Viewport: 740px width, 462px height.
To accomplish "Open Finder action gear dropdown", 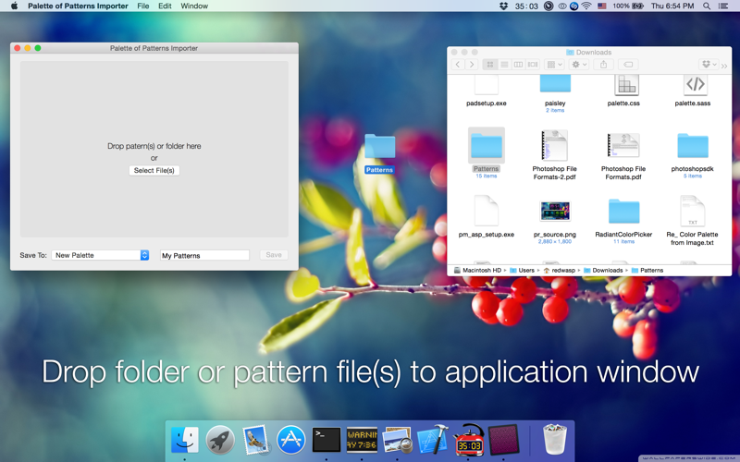I will click(578, 65).
